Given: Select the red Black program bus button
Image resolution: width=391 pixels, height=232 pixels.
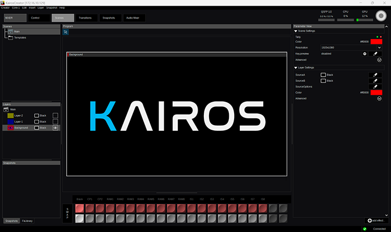Looking at the screenshot, I should click(x=80, y=209).
